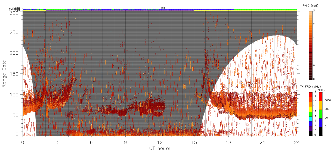Click the red top swatch of NOISE legend

point(321,97)
